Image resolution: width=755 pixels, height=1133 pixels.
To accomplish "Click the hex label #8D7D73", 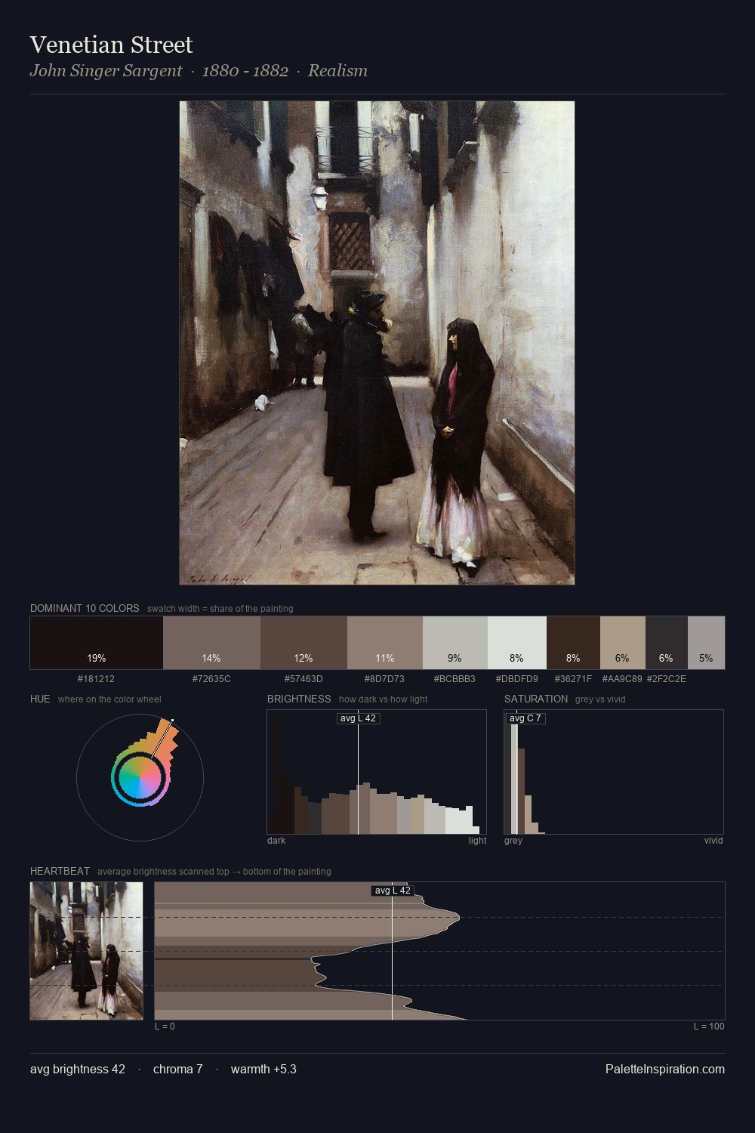I will point(385,679).
